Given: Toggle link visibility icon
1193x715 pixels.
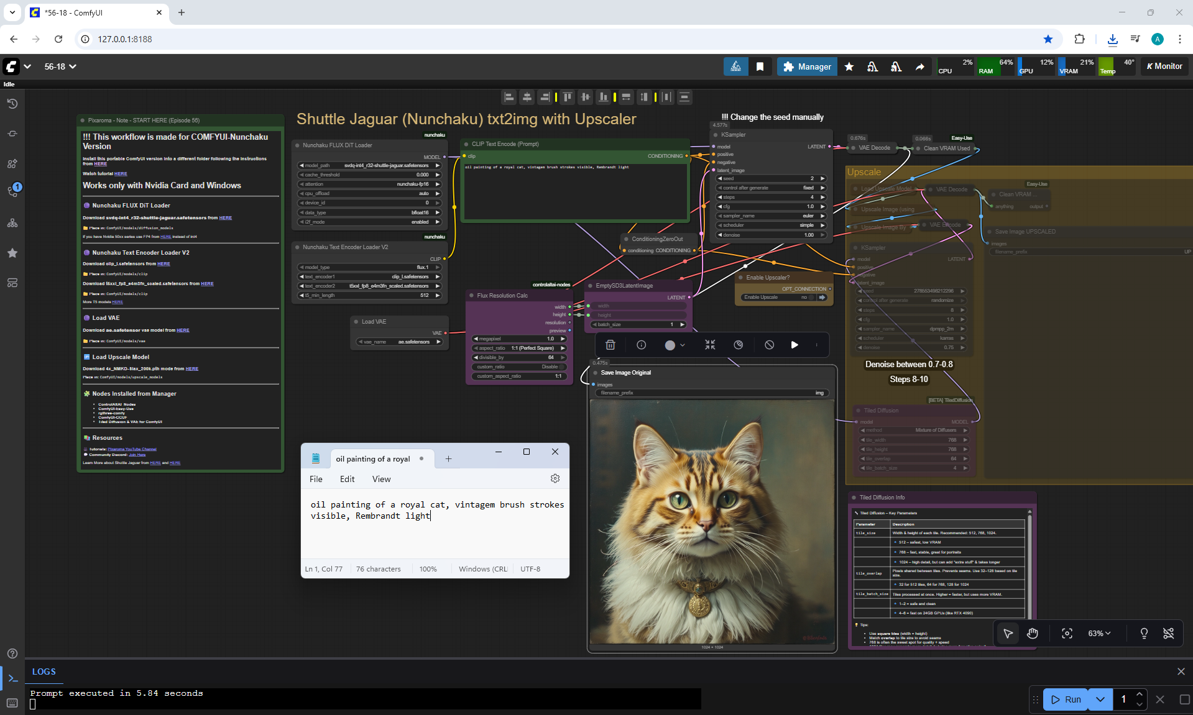Looking at the screenshot, I should click(x=1169, y=633).
